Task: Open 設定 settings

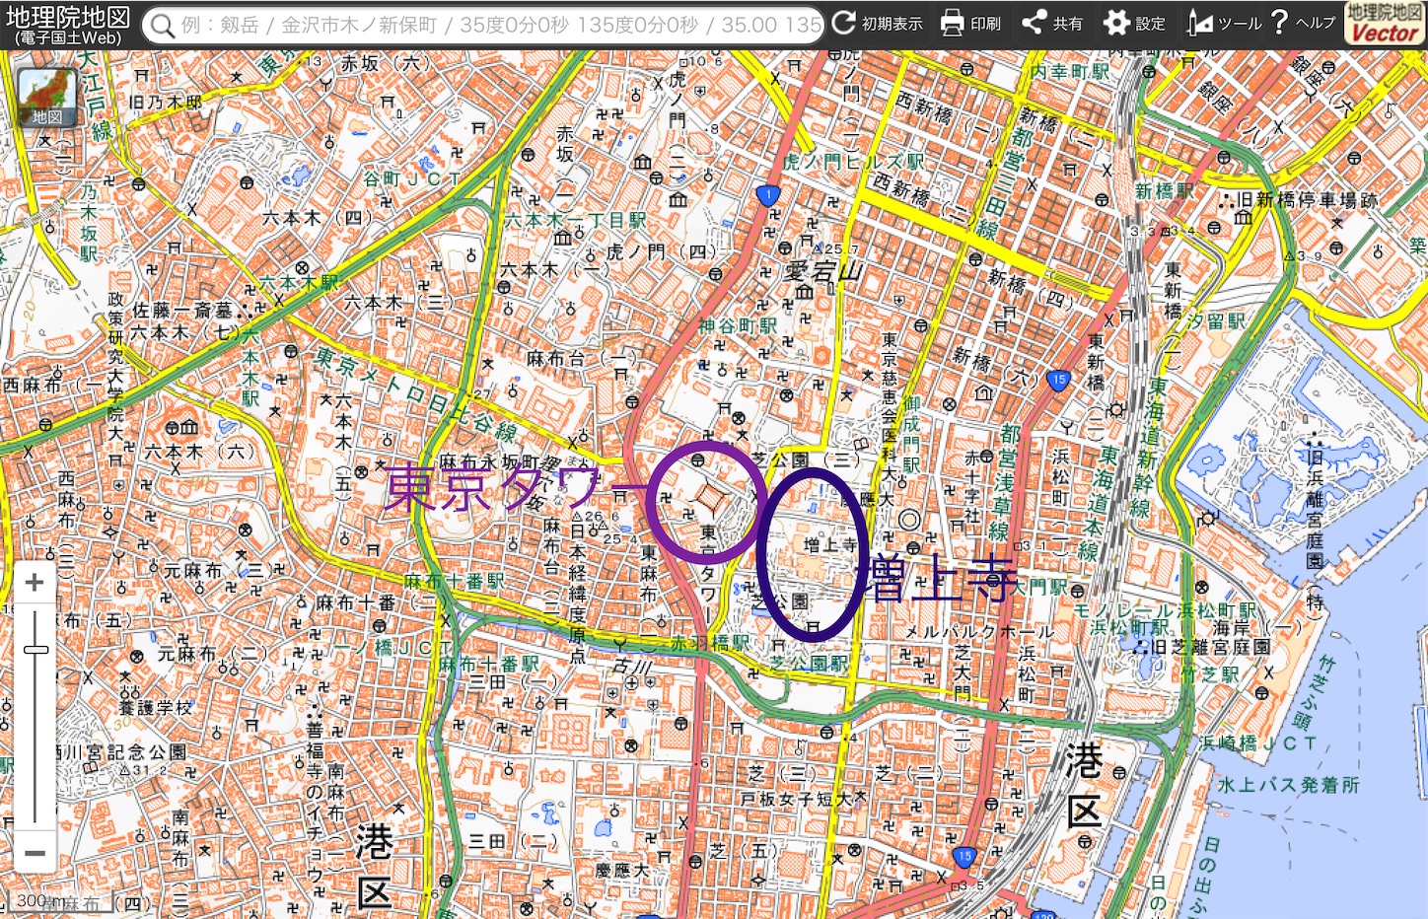Action: pyautogui.click(x=1134, y=23)
